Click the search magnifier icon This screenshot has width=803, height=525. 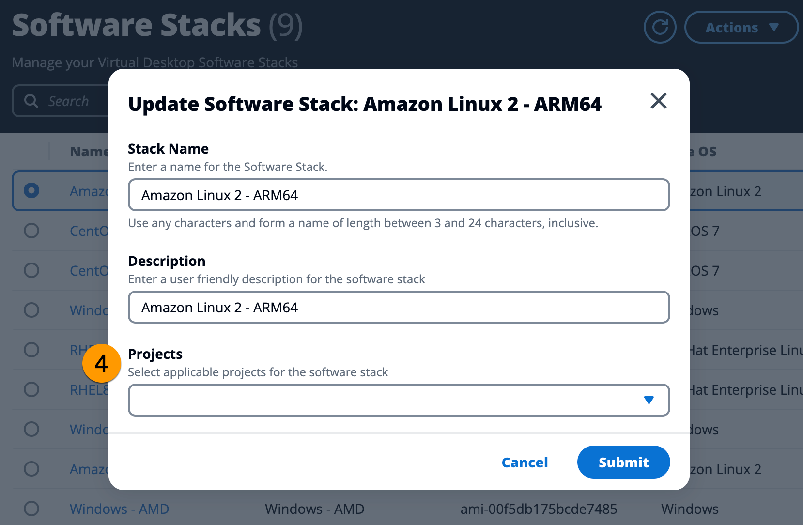click(x=31, y=101)
